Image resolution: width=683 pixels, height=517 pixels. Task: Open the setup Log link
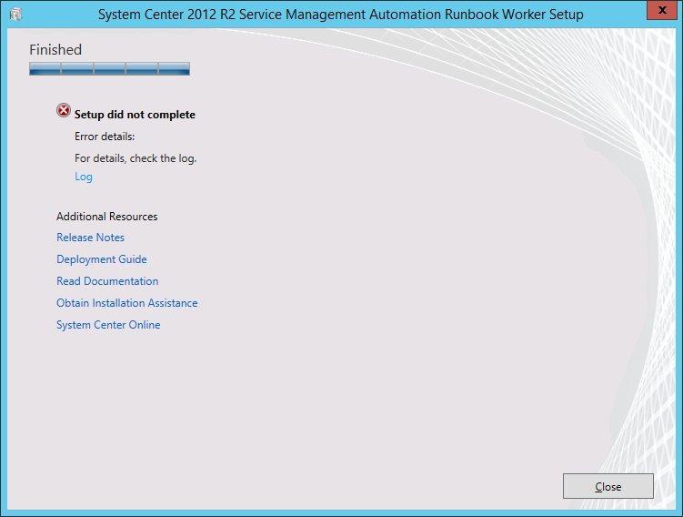coord(83,177)
